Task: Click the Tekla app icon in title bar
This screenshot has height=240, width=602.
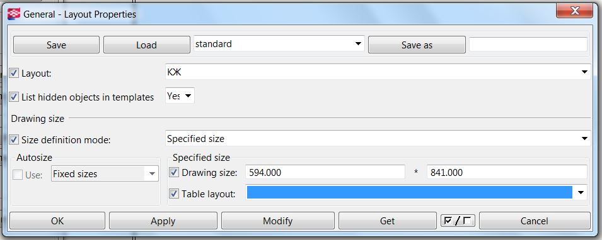Action: coord(14,14)
